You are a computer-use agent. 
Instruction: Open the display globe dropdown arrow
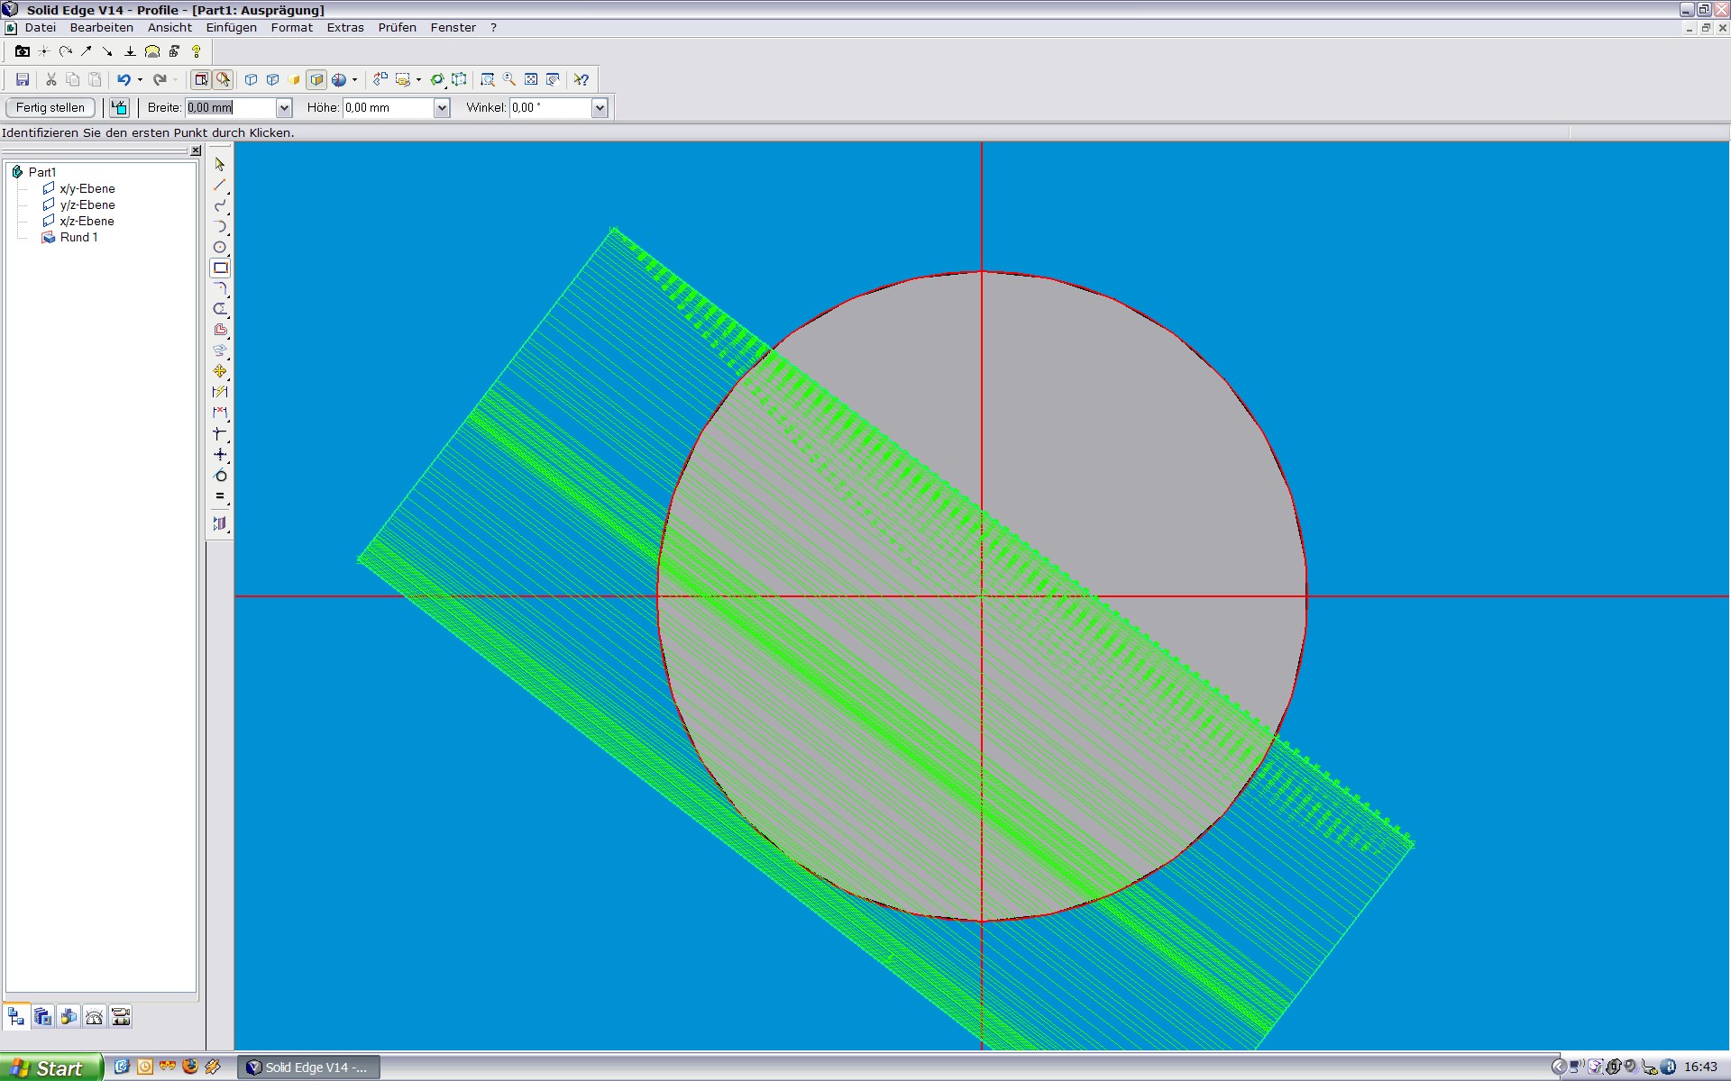[354, 79]
